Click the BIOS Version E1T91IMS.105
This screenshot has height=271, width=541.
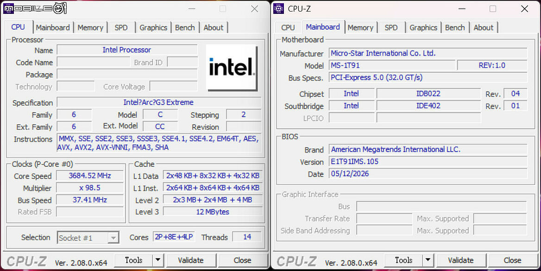tap(428, 162)
